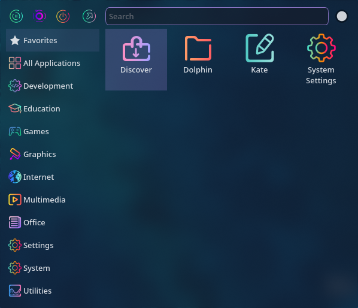Screen dimensions: 358x308
Task: Open the Graphics category
Action: (53, 154)
